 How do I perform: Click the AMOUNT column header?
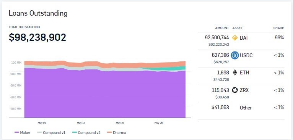tap(222, 28)
